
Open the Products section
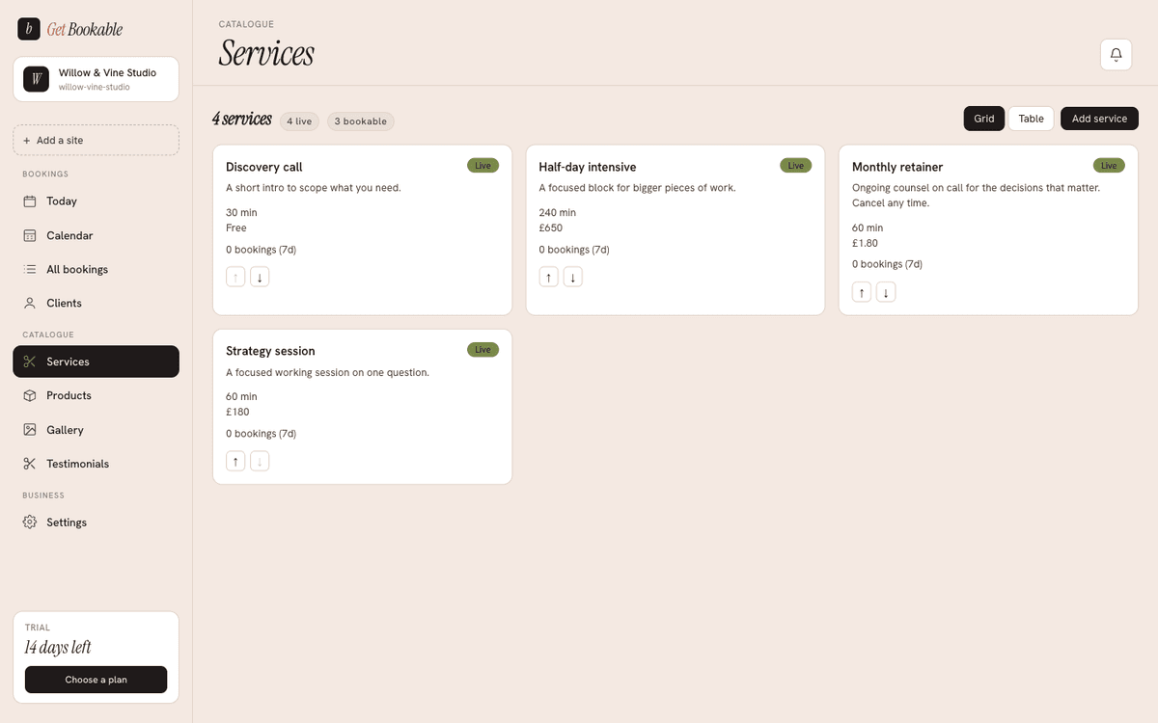click(96, 395)
